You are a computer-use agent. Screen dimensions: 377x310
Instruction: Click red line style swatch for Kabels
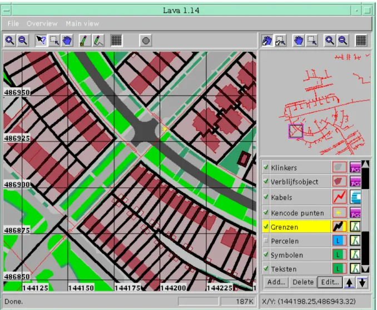339,197
